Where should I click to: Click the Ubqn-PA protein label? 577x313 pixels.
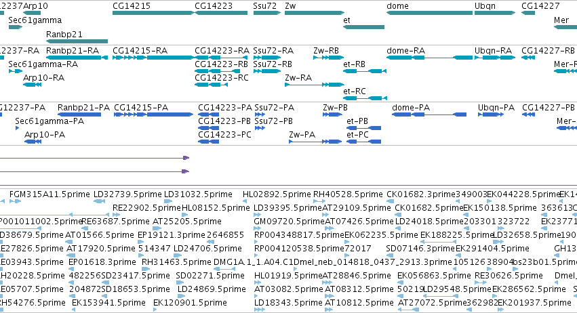pos(496,108)
